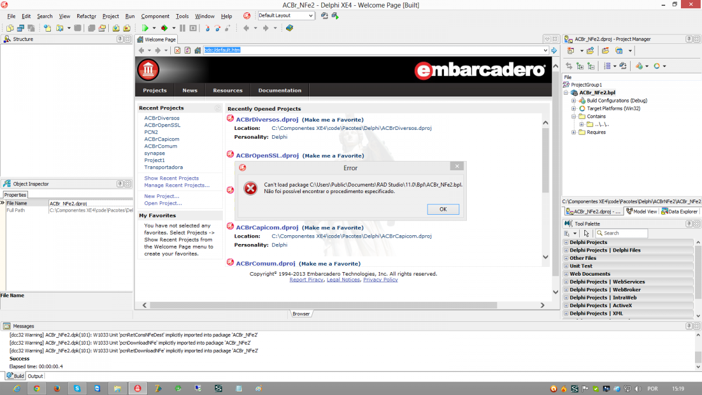The height and width of the screenshot is (395, 702).
Task: Expand the Requires folder node
Action: point(574,132)
